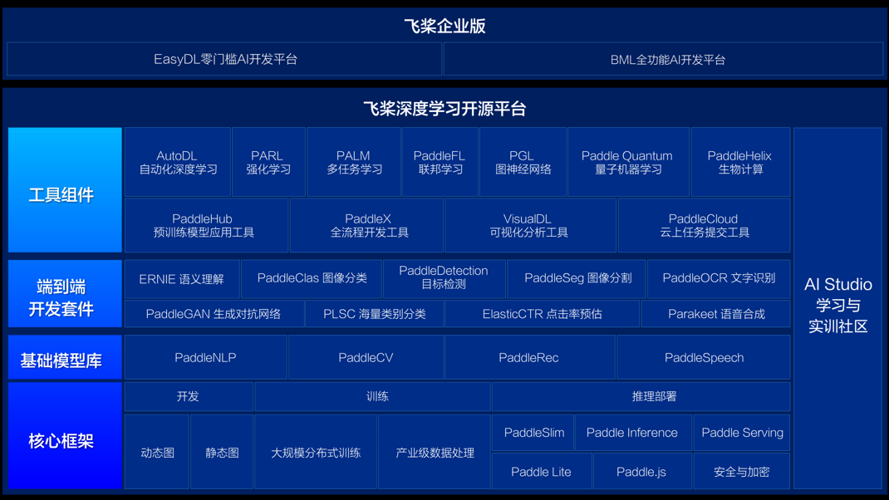Open the PaddleSpeech model library tile
This screenshot has width=889, height=500.
(x=704, y=357)
